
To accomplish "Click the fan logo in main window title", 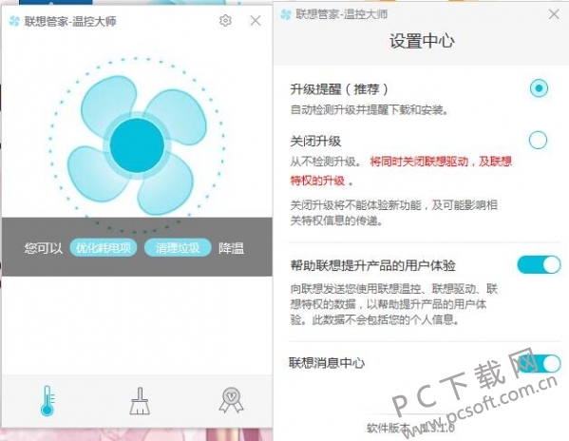I will coord(14,21).
